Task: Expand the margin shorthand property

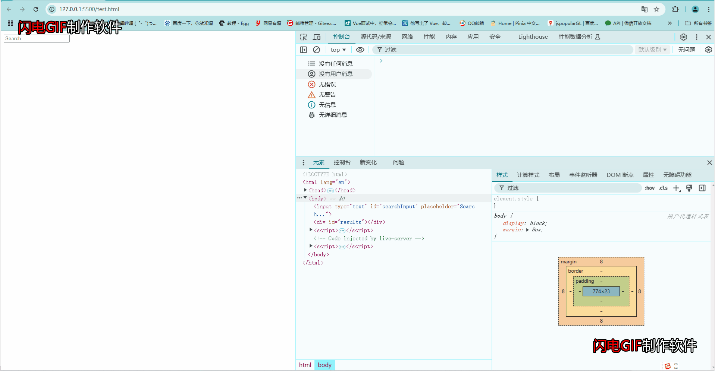Action: [527, 230]
